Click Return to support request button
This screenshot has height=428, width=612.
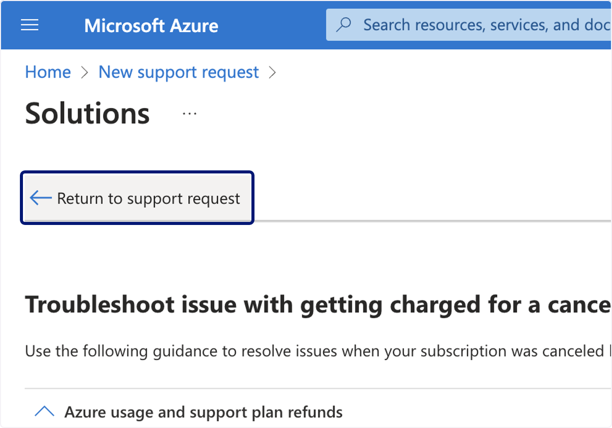tap(137, 198)
